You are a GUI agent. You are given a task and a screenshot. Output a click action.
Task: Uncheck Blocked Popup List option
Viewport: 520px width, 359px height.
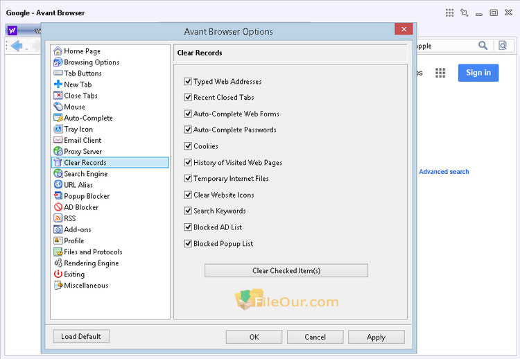188,244
